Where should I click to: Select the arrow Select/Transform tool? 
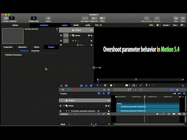[x=98, y=85]
